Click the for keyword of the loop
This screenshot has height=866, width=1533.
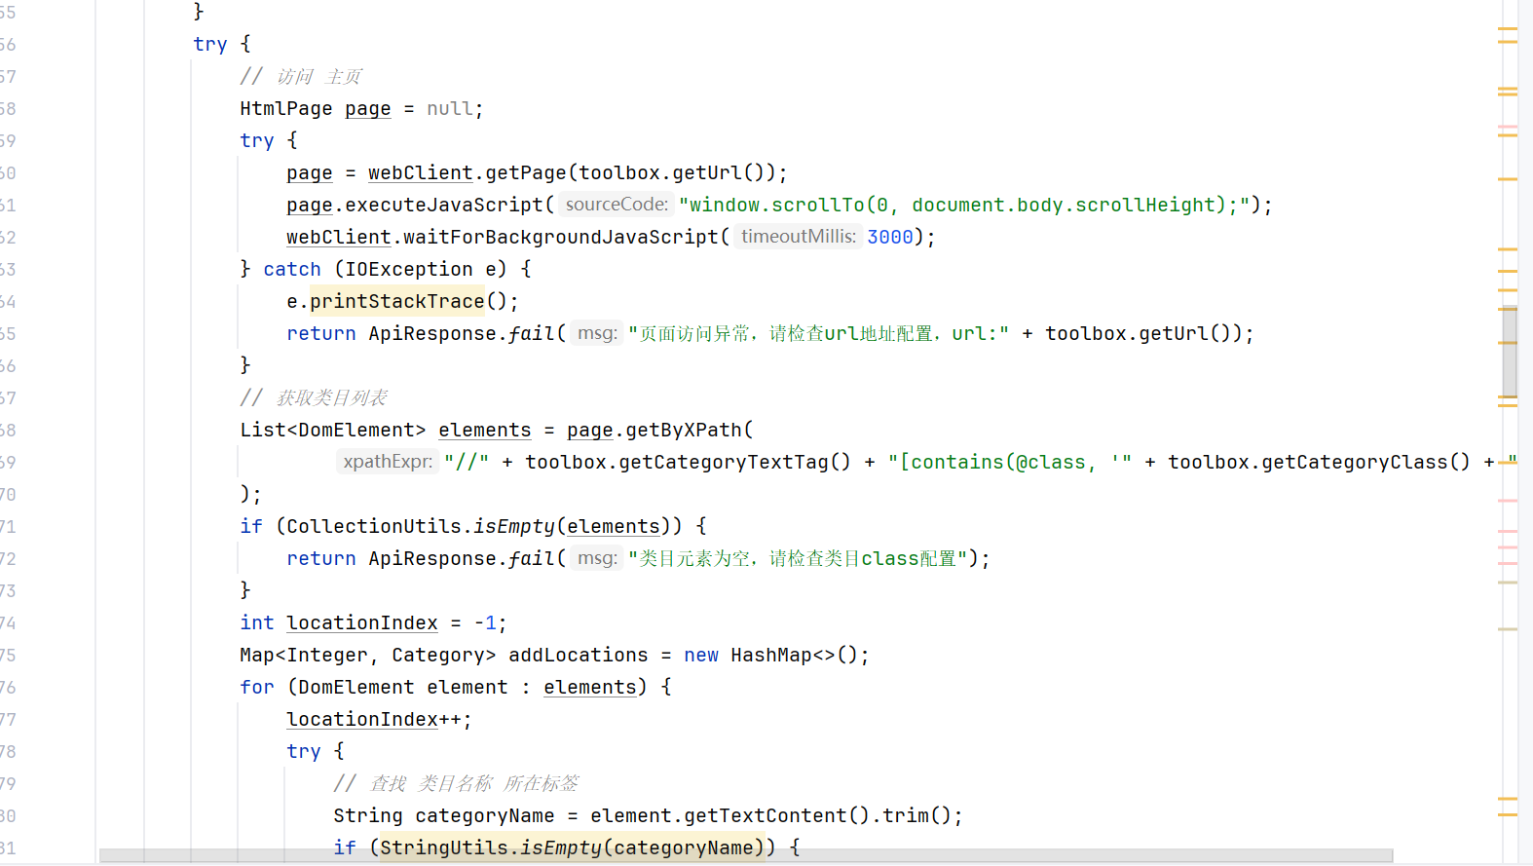pyautogui.click(x=257, y=687)
